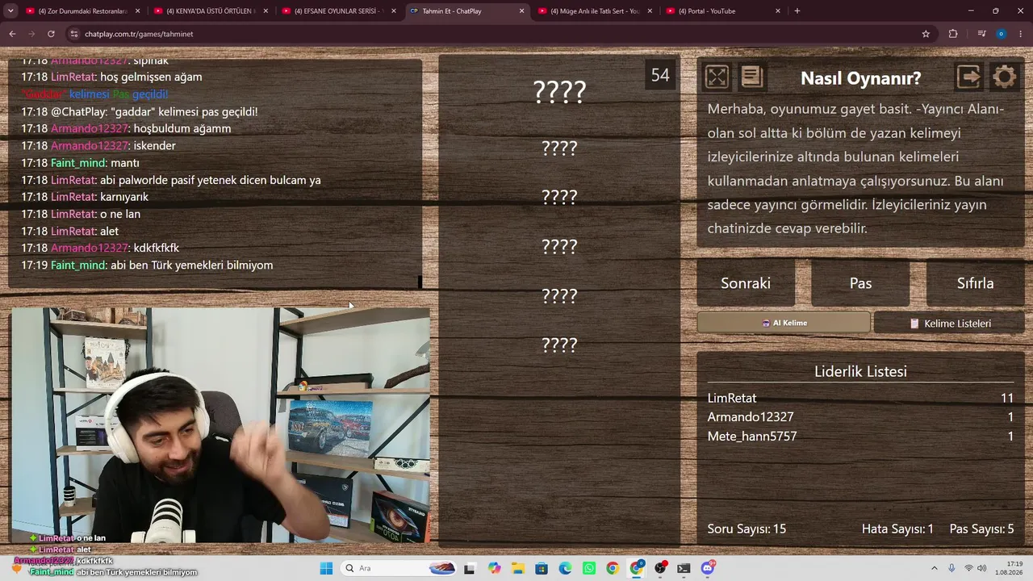Show hidden system tray icons
This screenshot has width=1033, height=581.
[x=935, y=568]
